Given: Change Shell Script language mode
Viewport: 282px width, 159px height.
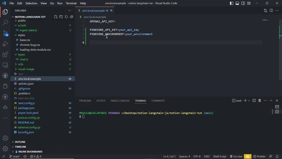Looking at the screenshot, I should point(219,156).
